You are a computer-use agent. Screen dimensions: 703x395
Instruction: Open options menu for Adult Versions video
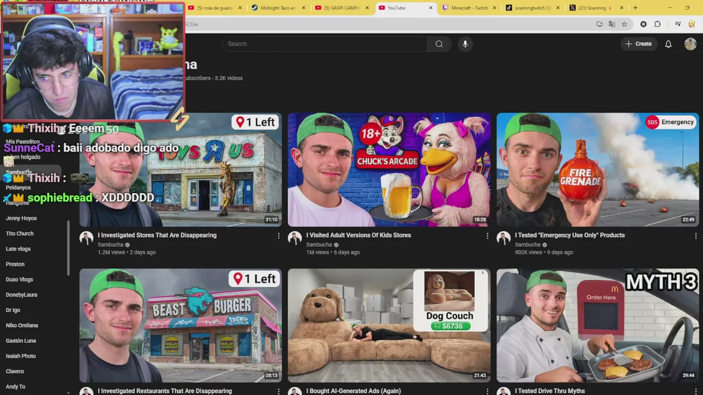[x=487, y=236]
